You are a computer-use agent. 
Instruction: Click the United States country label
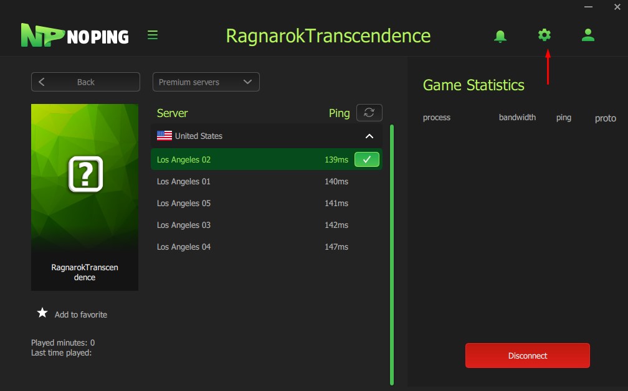(x=199, y=136)
